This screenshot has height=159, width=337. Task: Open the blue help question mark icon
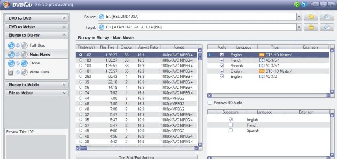click(x=304, y=4)
